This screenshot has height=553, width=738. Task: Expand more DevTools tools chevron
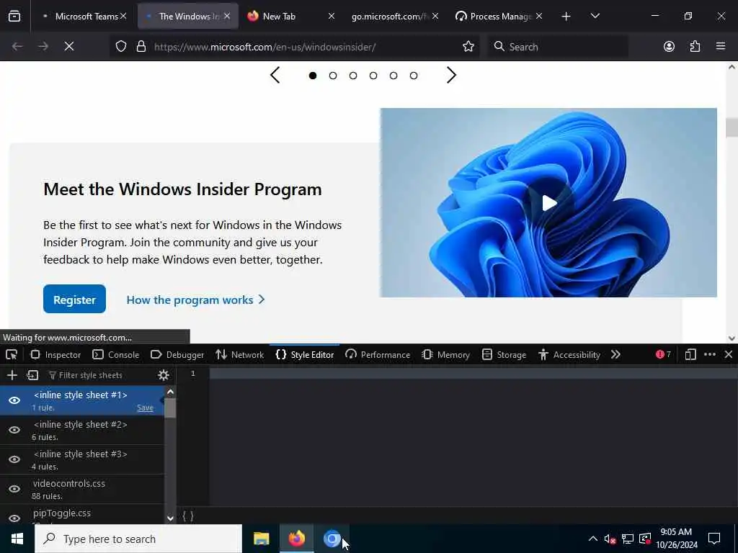click(615, 354)
